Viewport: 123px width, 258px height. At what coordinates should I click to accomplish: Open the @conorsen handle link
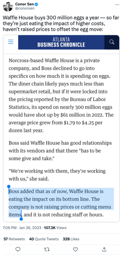point(25,8)
